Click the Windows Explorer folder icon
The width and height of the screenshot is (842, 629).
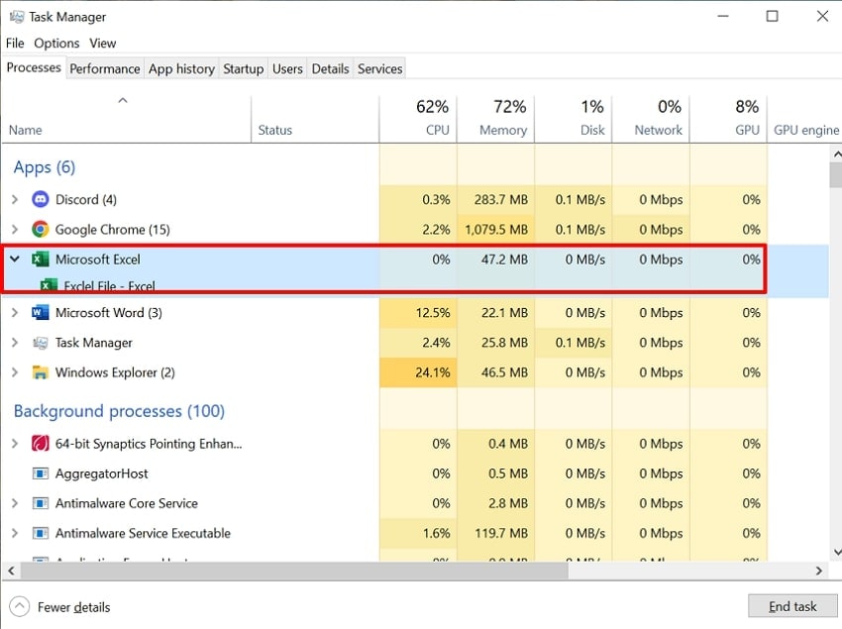pyautogui.click(x=41, y=372)
